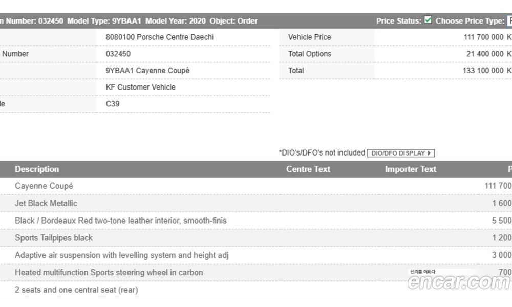Image resolution: width=512 pixels, height=307 pixels.
Task: Click the Centre Text column header
Action: [x=308, y=169]
